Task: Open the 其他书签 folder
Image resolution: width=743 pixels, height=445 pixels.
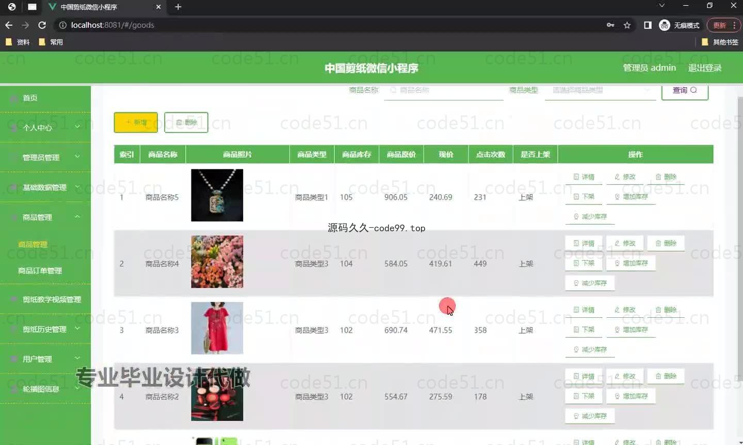Action: [720, 42]
